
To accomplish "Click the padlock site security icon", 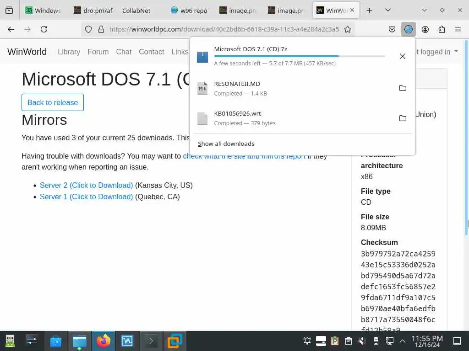I will pos(101,29).
